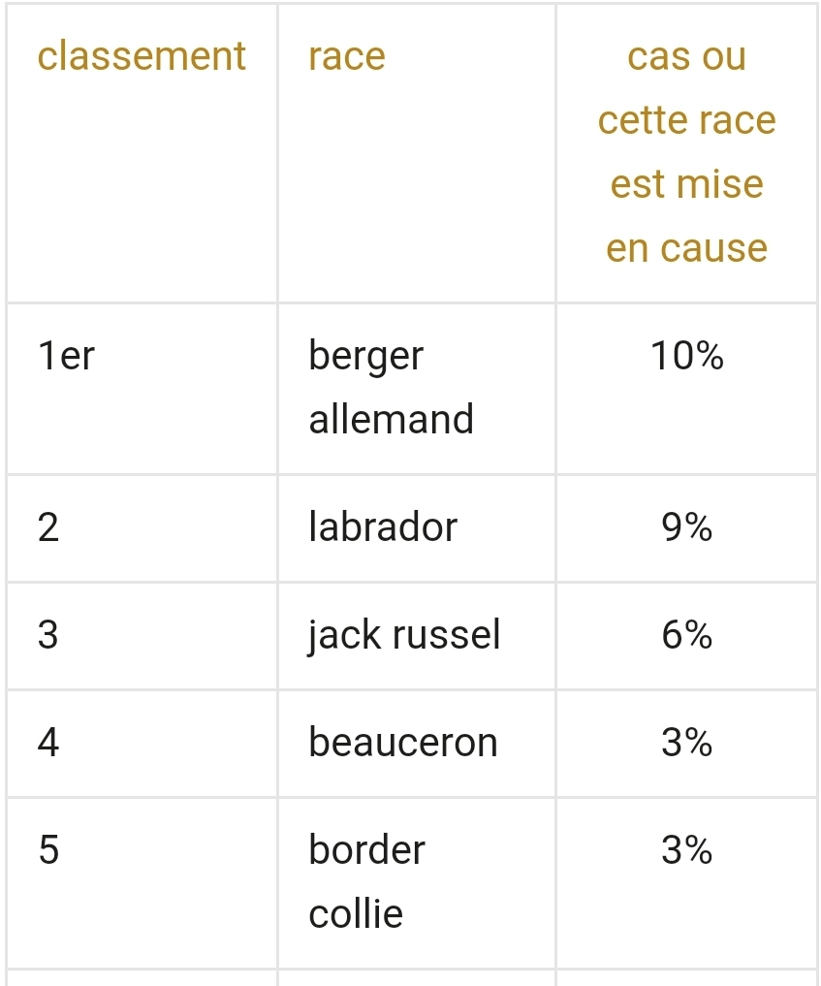Click the '9%' percentage cell

(x=686, y=528)
